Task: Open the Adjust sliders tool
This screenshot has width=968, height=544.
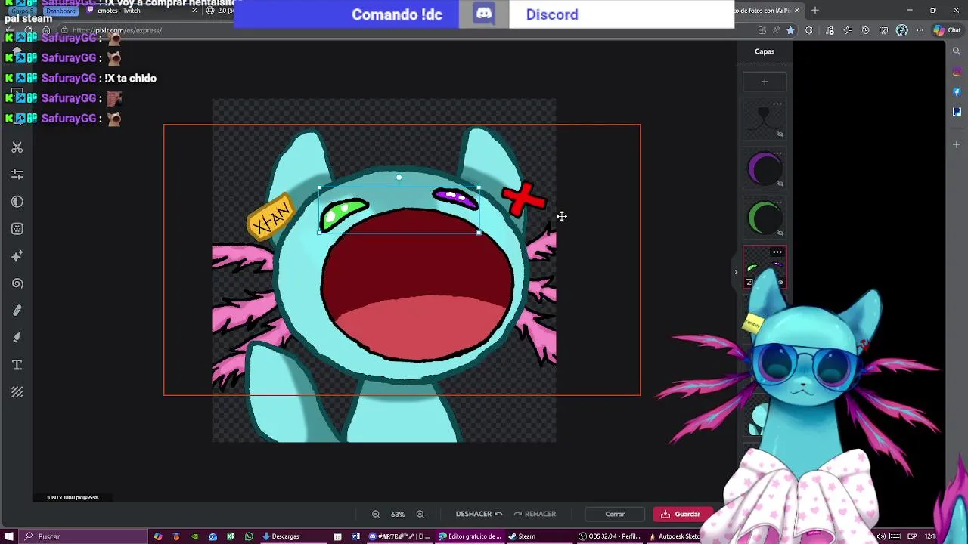Action: 17,175
